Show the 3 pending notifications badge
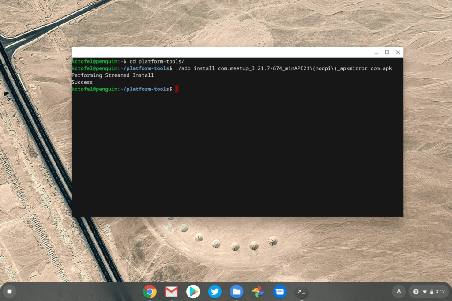The image size is (452, 301). 416,292
